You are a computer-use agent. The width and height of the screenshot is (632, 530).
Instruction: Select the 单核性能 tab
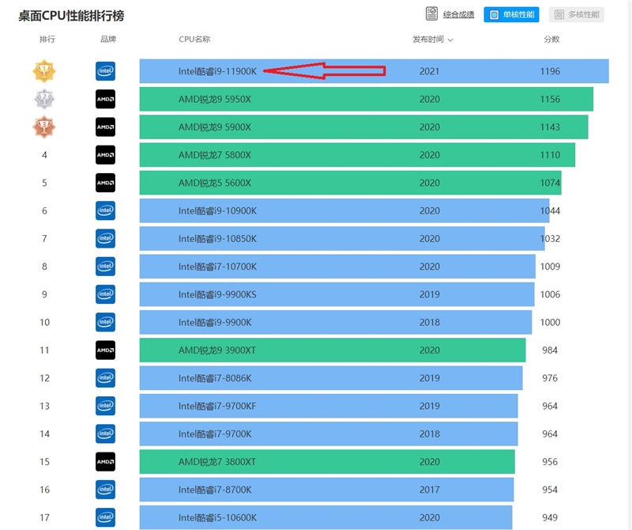pyautogui.click(x=511, y=14)
